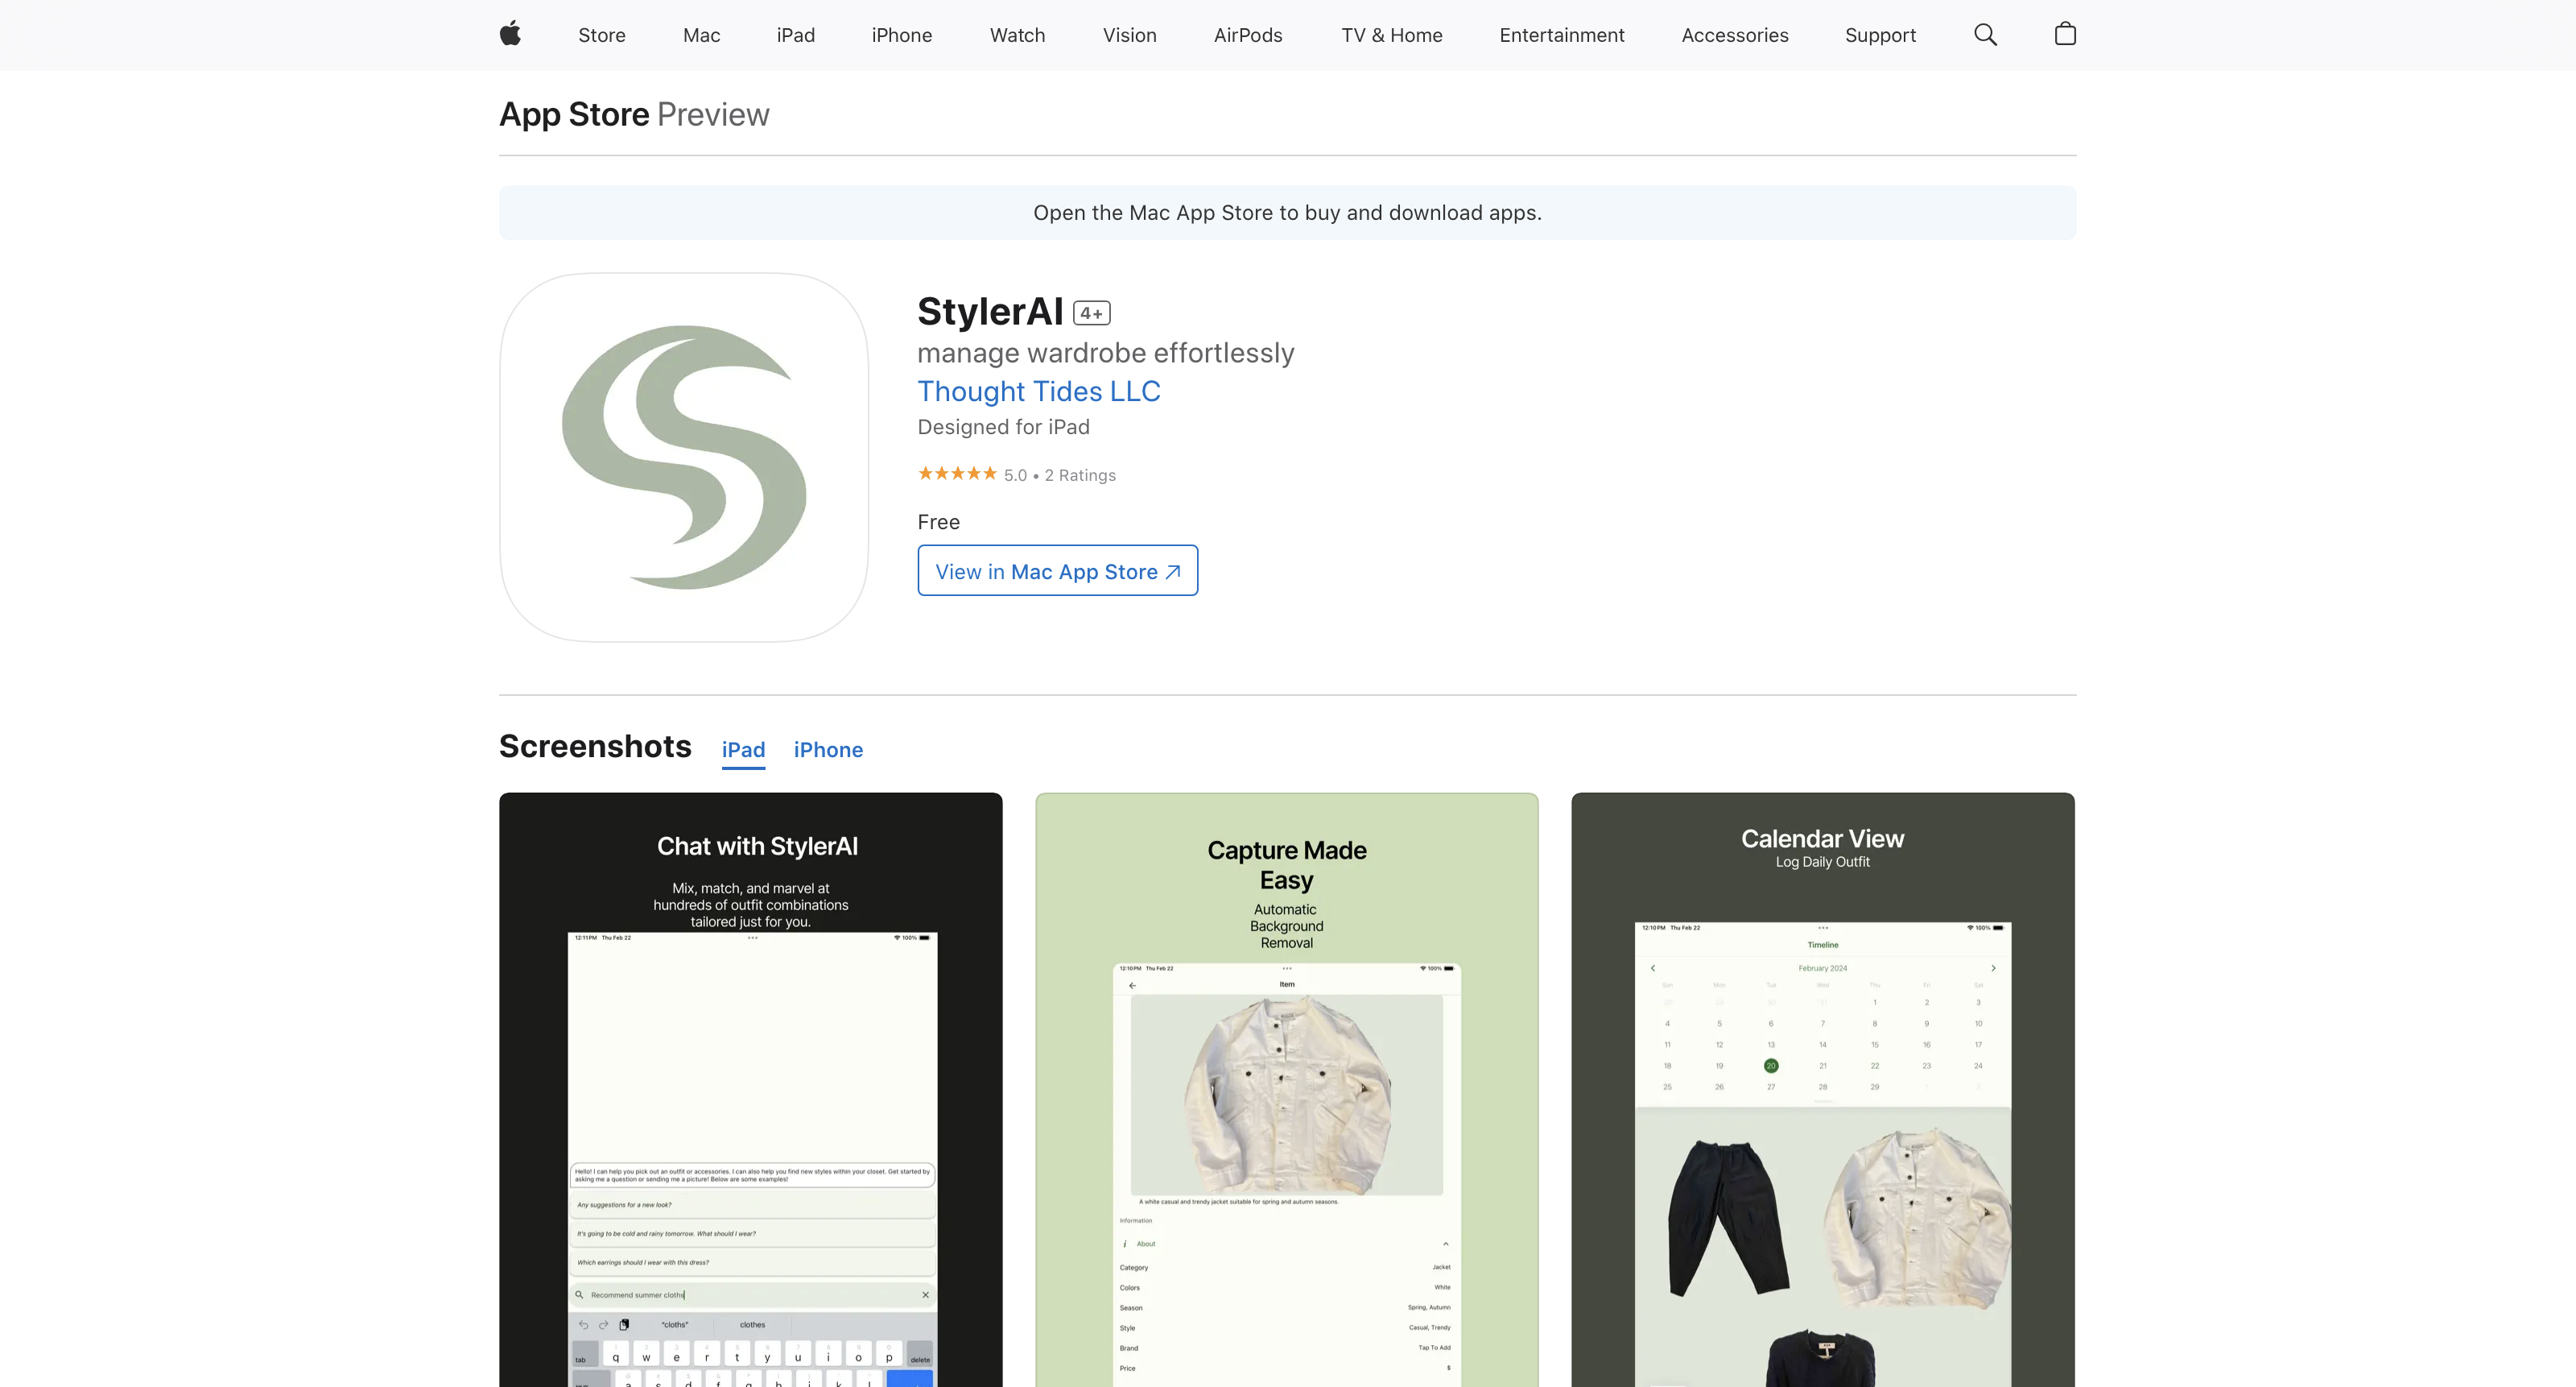Click the manage wardrobe effortlessly subtitle
2576x1387 pixels.
click(x=1105, y=352)
